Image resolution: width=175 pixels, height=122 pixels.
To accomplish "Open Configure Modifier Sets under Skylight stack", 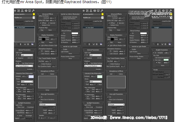I will click(x=170, y=44).
